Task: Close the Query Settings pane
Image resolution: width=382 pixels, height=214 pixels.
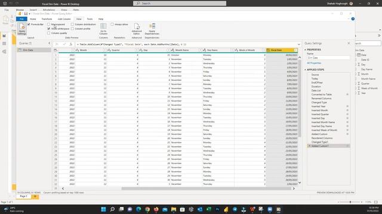Action: point(349,43)
